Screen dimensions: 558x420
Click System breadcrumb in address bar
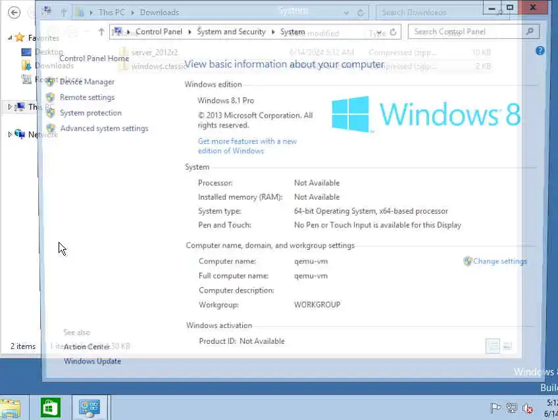click(x=293, y=32)
